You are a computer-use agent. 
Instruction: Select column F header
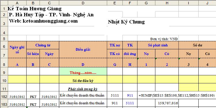pyautogui.click(x=130, y=3)
